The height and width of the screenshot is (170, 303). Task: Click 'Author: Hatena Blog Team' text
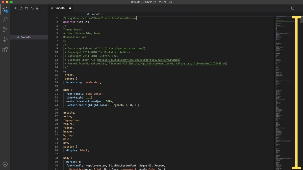pos(82,33)
